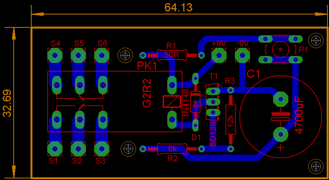Click pad 2 of pushbutton P1
Image resolution: width=329 pixels, height=180 pixels.
click(295, 39)
